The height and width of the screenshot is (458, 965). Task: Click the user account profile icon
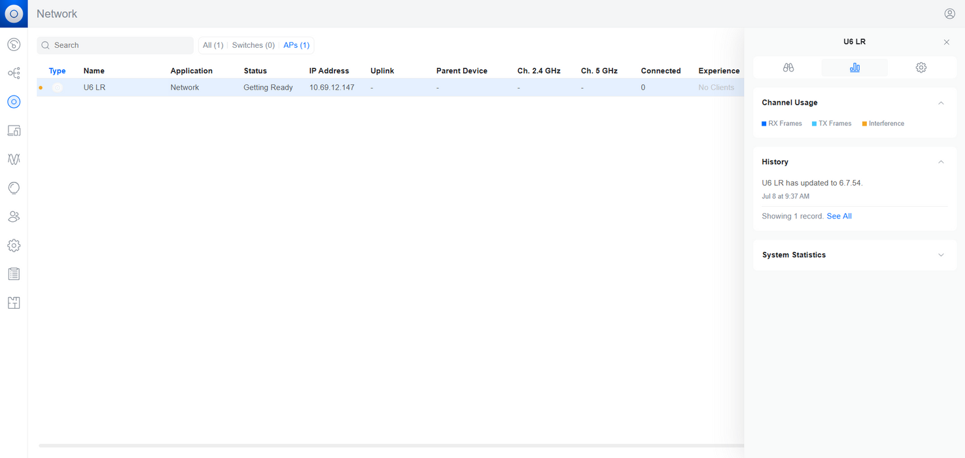pyautogui.click(x=950, y=14)
